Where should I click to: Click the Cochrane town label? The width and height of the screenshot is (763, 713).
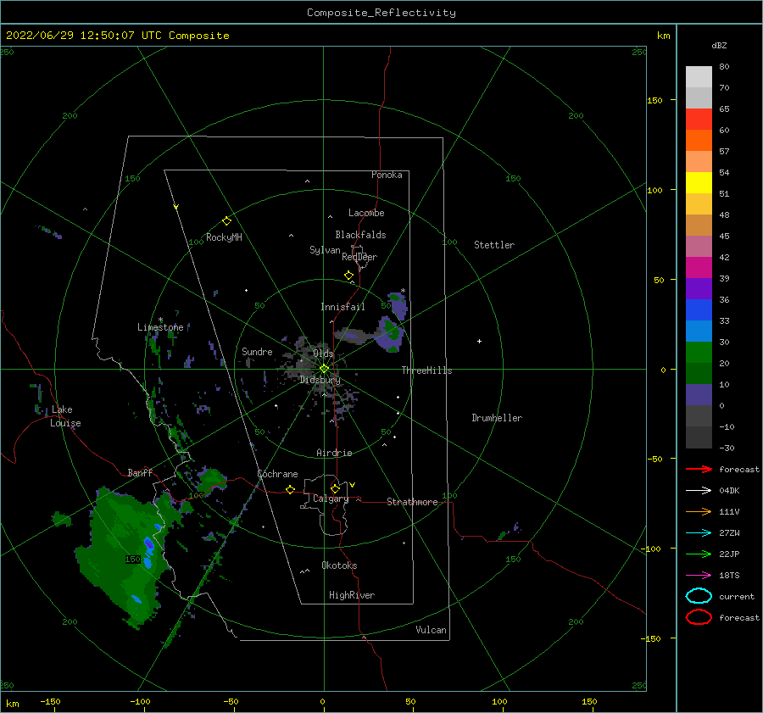click(x=277, y=474)
